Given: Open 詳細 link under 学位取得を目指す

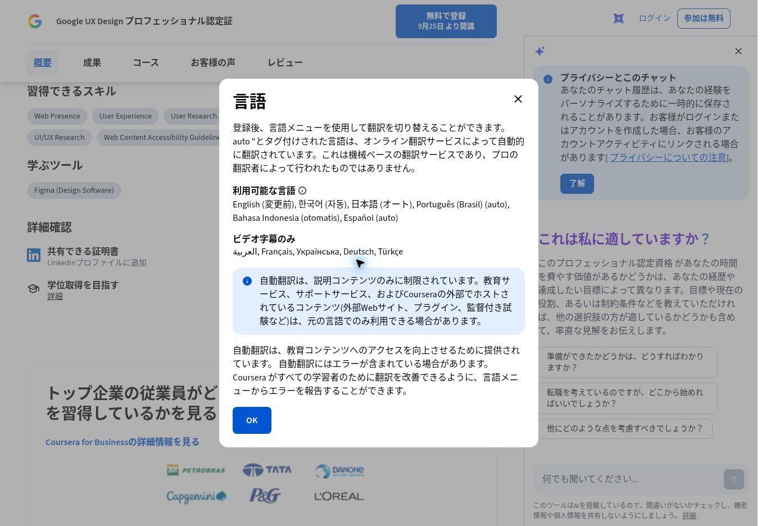Looking at the screenshot, I should point(55,297).
